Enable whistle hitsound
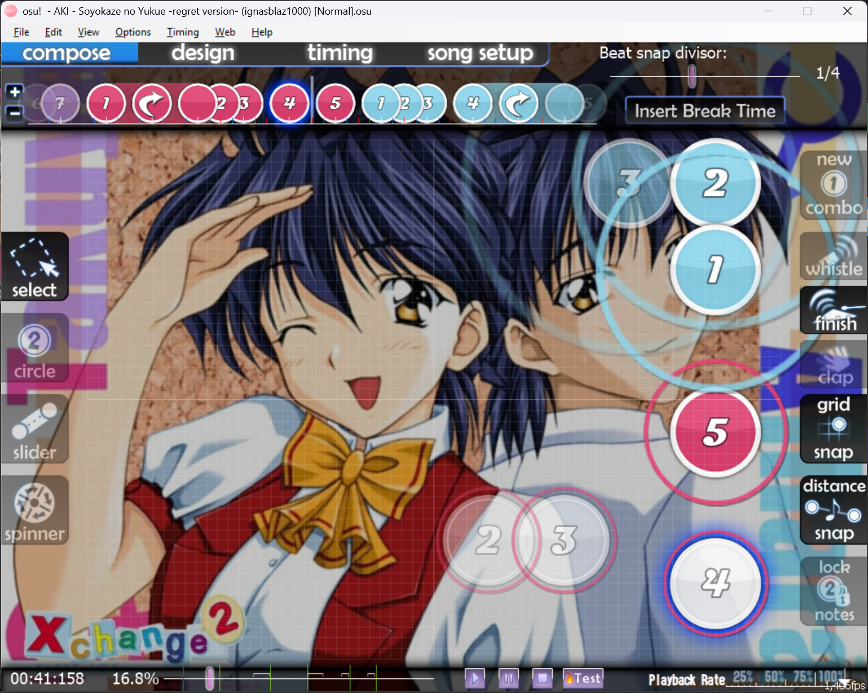The width and height of the screenshot is (868, 693). click(x=834, y=257)
